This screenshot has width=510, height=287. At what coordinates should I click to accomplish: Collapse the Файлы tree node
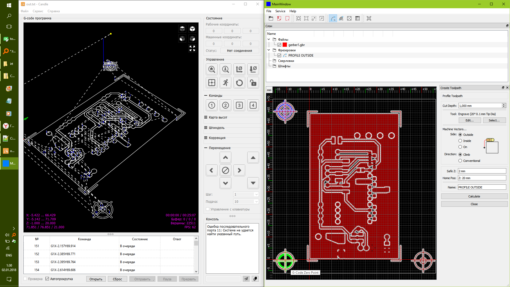pos(269,39)
